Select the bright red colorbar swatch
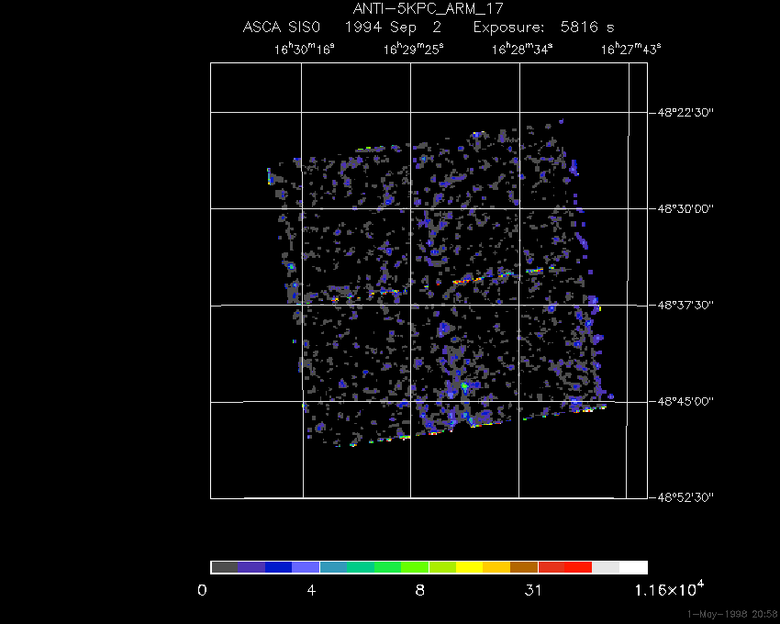 (x=578, y=567)
